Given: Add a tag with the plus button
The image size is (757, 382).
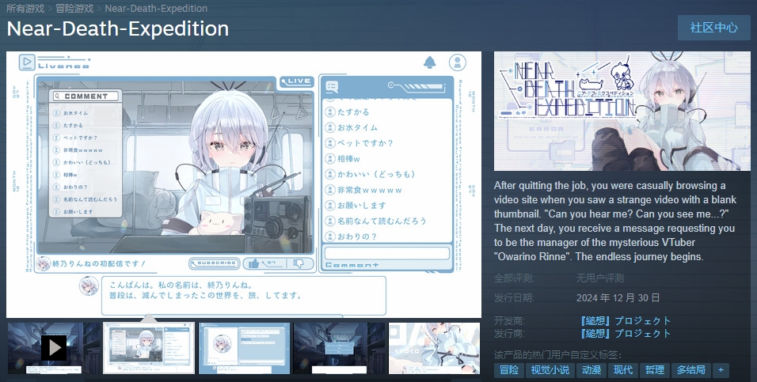Looking at the screenshot, I should click(721, 370).
